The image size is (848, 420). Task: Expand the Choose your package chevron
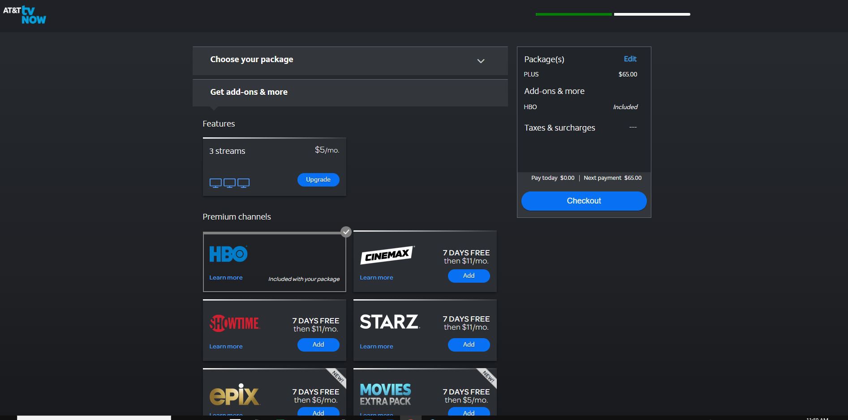(481, 61)
